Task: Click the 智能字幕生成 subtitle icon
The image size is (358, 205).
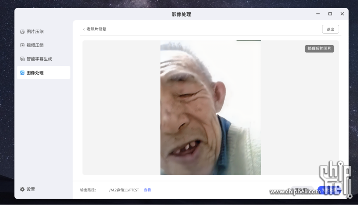Action: click(22, 59)
